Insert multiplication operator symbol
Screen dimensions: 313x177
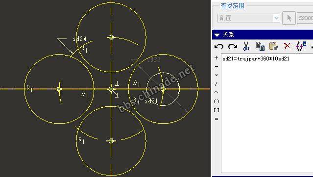click(217, 75)
